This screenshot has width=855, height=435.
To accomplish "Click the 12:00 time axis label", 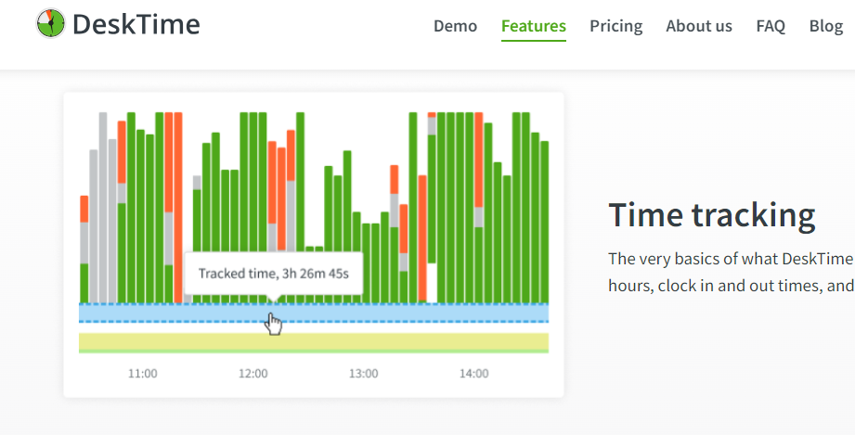I will (253, 374).
